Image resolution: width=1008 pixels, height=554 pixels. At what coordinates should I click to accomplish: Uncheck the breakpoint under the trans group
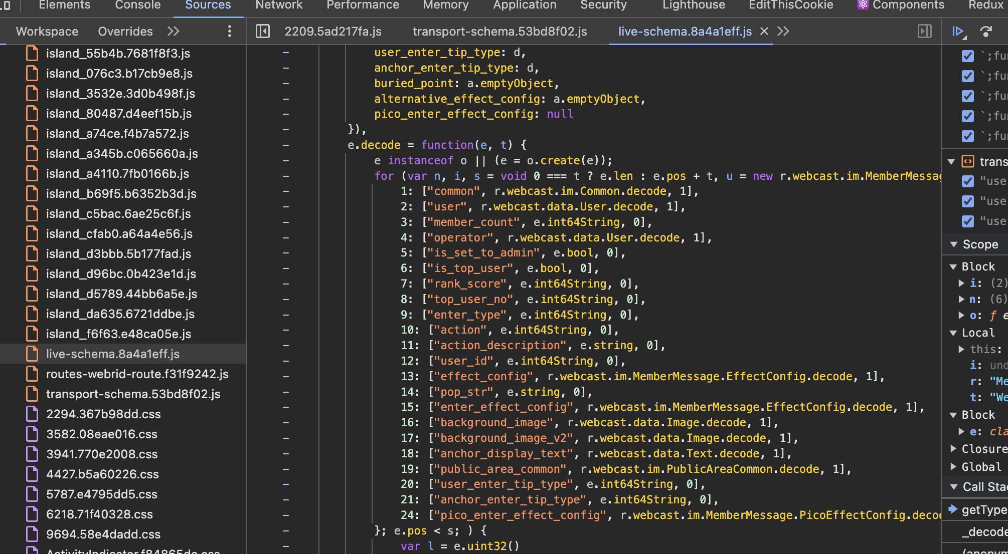(967, 181)
